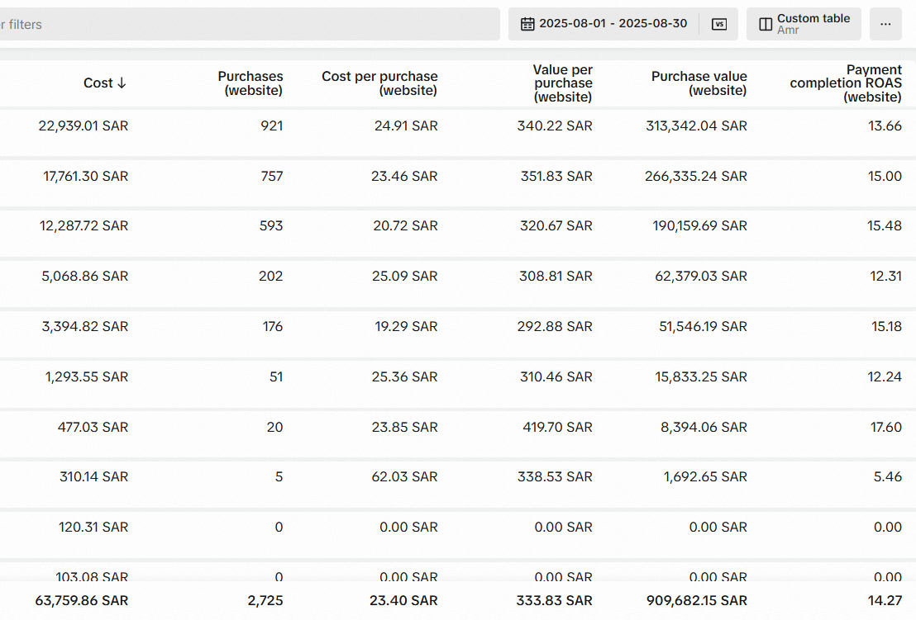
Task: Sort by Purchase value (website) header
Action: 699,83
